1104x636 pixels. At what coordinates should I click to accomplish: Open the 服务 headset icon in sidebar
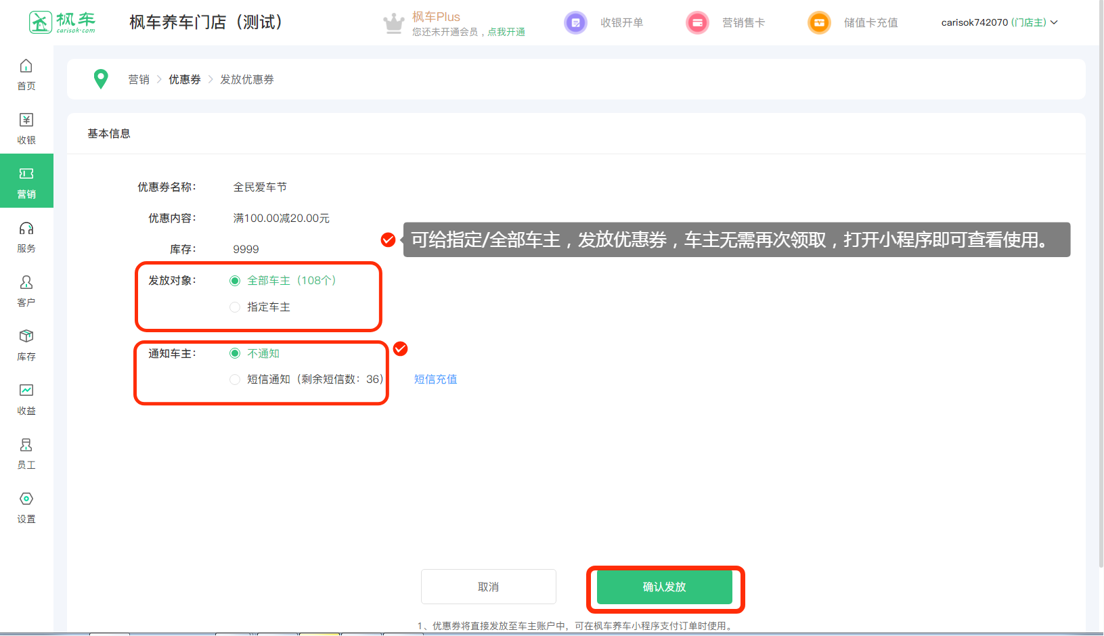[26, 229]
